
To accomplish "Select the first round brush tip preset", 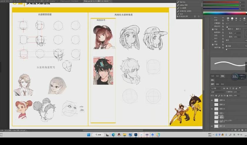I will (x=228, y=18).
